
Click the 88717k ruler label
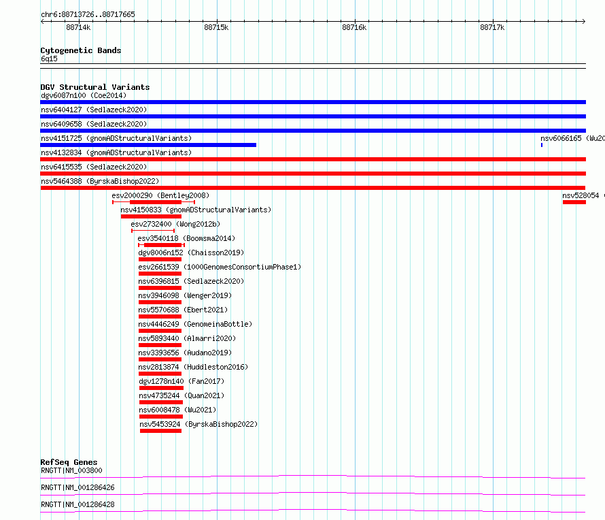pyautogui.click(x=492, y=27)
